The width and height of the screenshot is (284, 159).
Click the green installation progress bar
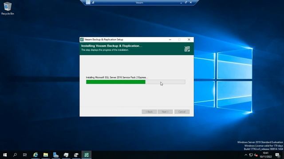tap(135, 82)
